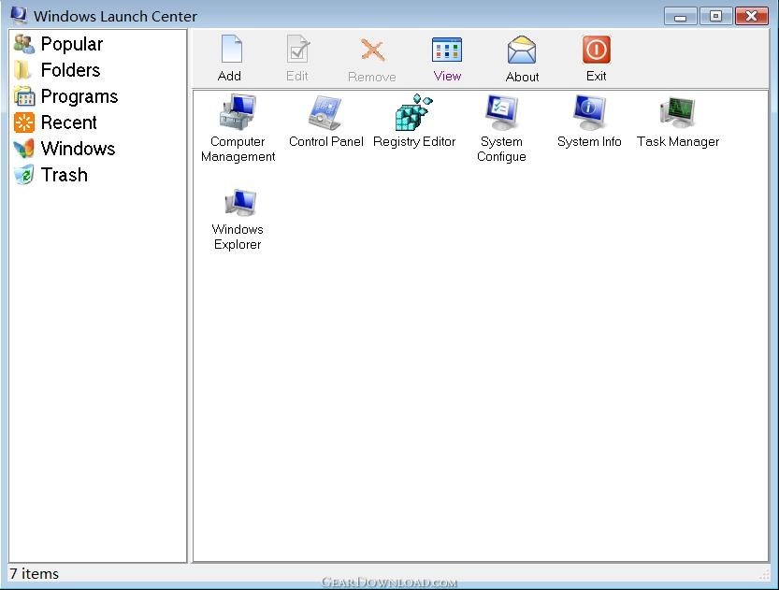Click the "Registry Editor" label text
Screen dimensions: 779x590
tap(414, 141)
